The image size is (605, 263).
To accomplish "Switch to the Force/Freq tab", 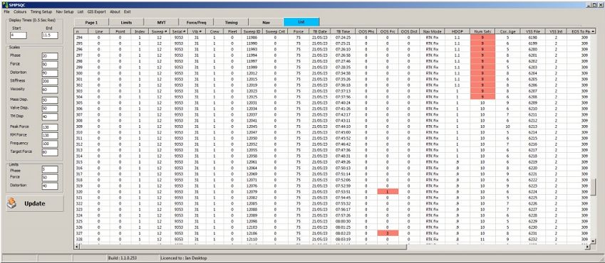I will pyautogui.click(x=196, y=22).
